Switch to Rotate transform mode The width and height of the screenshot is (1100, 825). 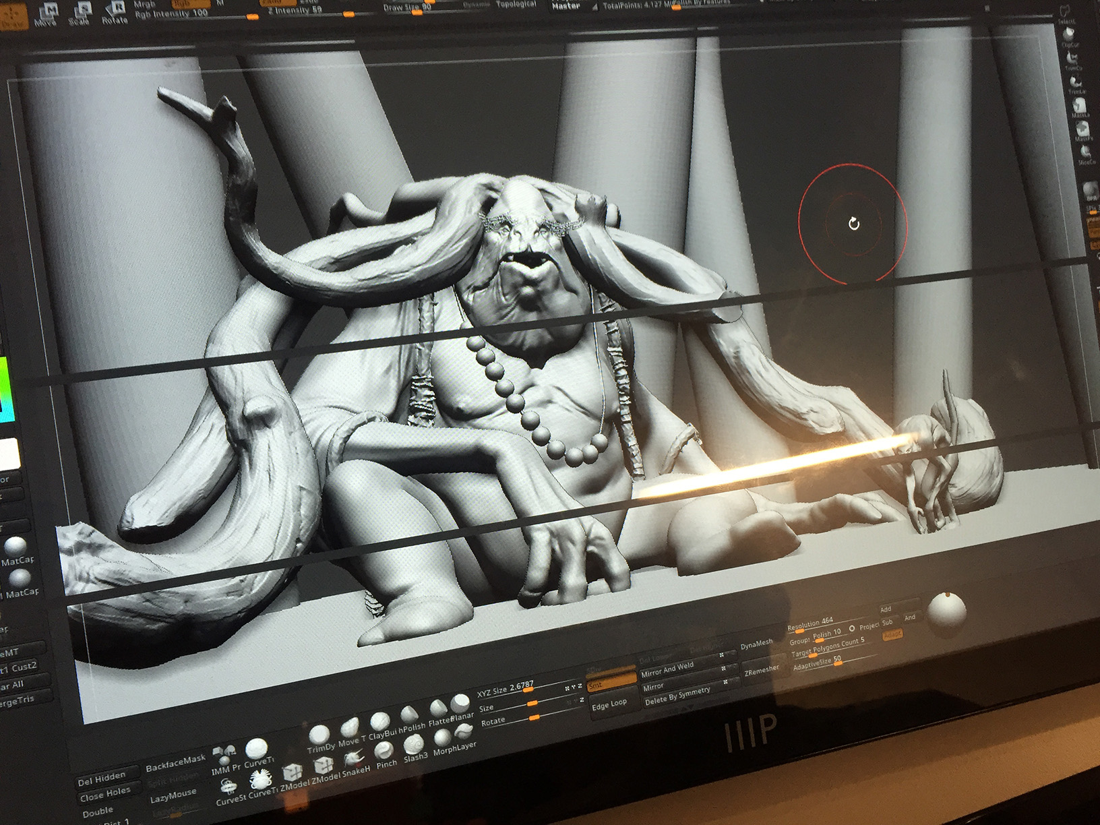point(115,11)
